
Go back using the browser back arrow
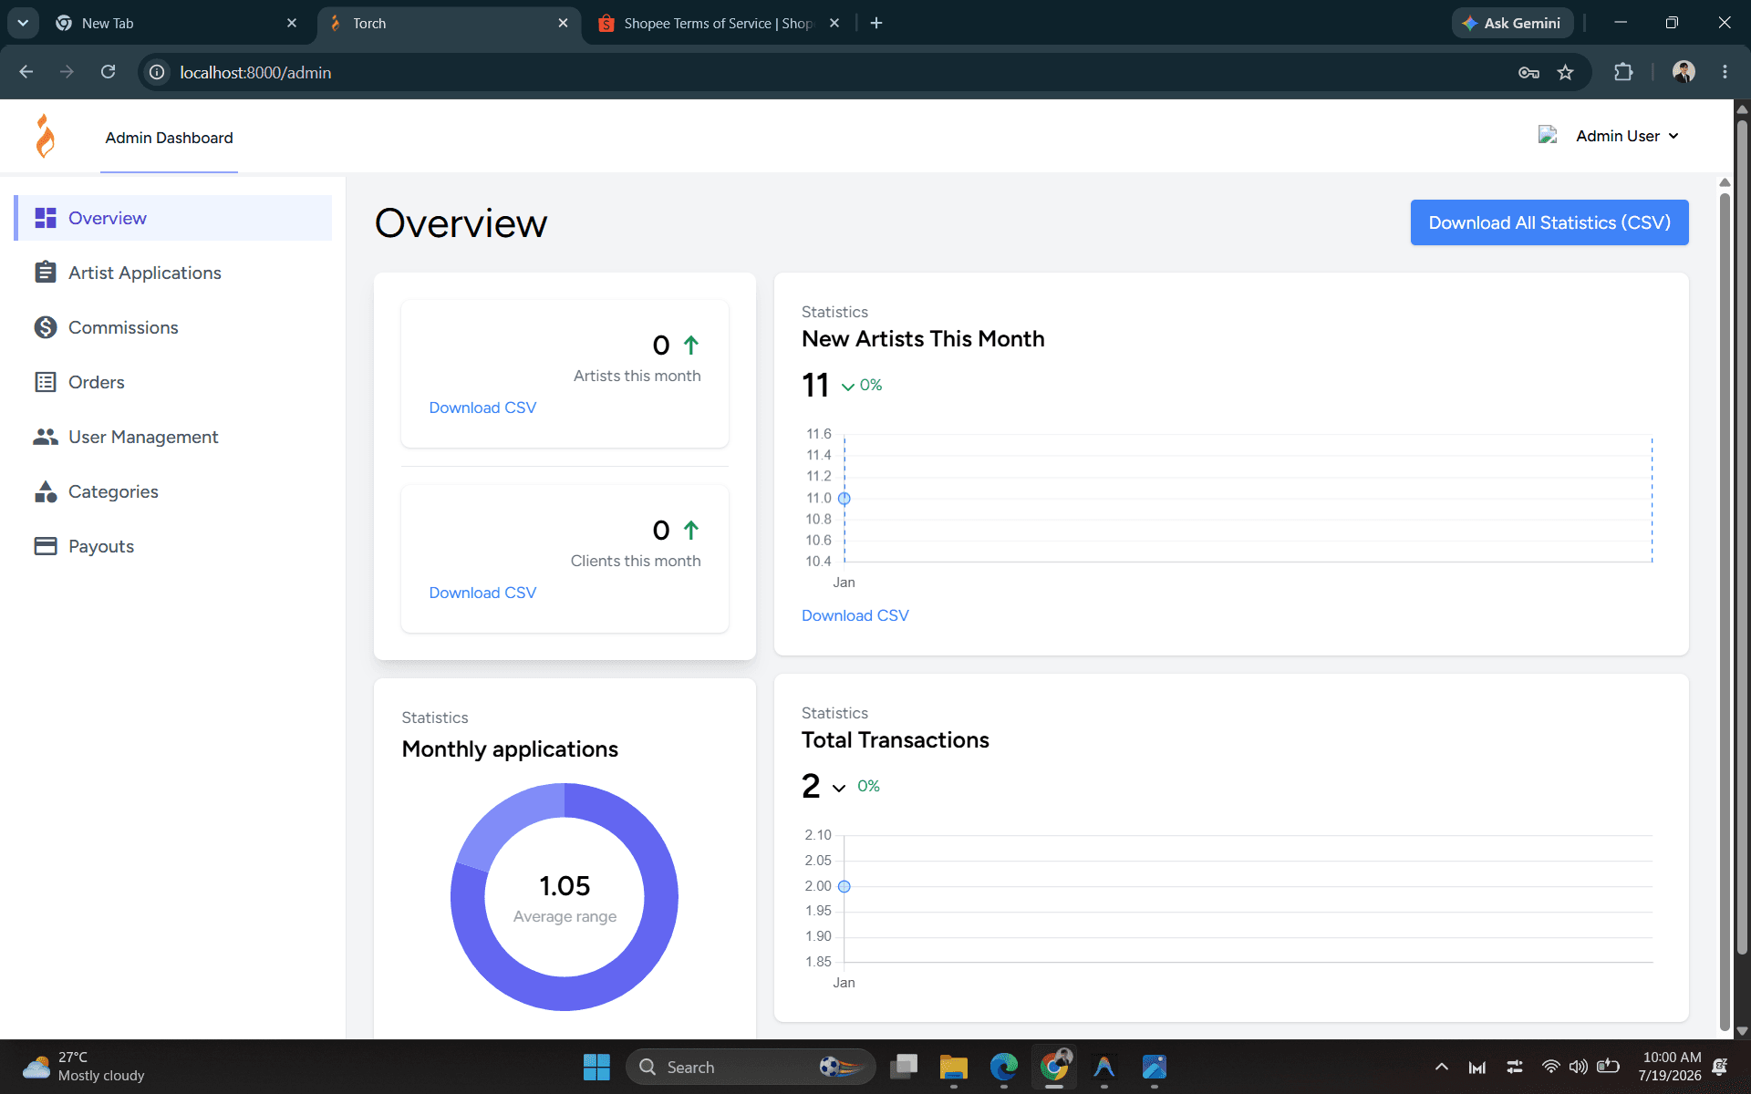coord(26,72)
